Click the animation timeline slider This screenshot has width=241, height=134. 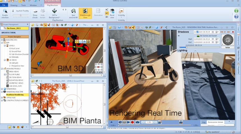(154, 125)
